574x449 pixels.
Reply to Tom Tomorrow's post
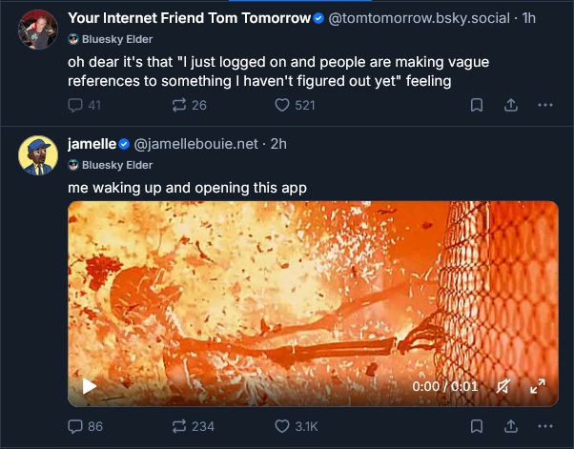pos(76,105)
